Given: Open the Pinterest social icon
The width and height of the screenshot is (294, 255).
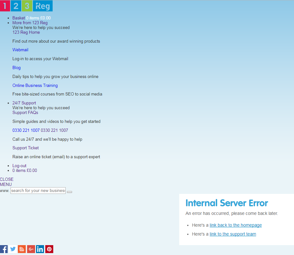Looking at the screenshot, I should tap(49, 249).
